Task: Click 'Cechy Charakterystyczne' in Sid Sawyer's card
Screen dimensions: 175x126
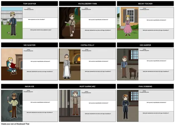Action: [x=28, y=50]
